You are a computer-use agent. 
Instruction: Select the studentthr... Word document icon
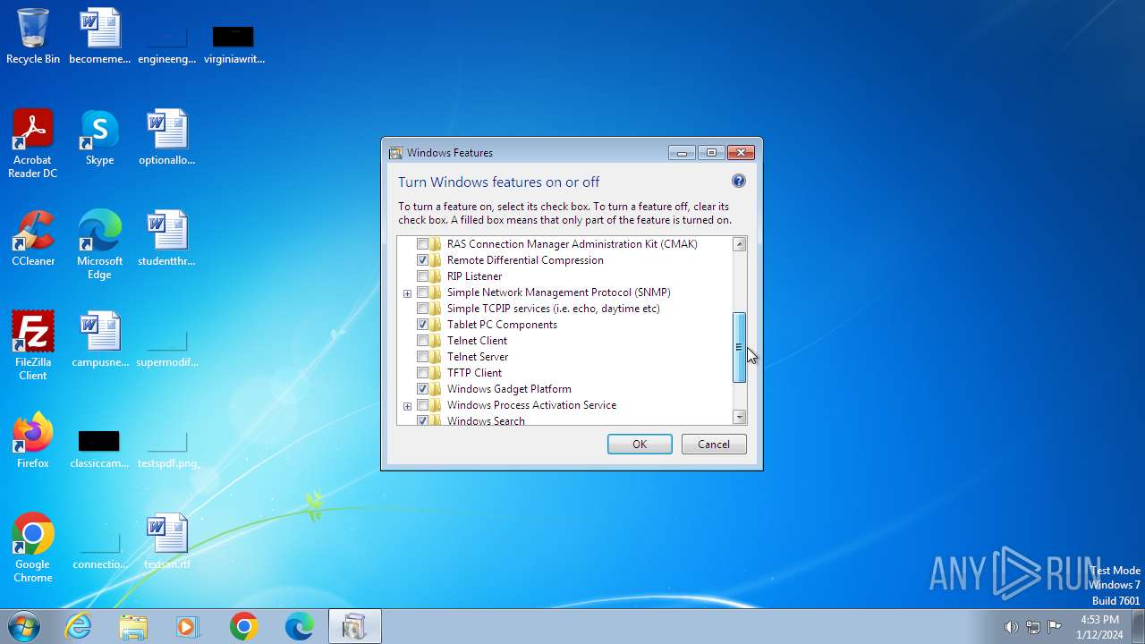pos(167,238)
